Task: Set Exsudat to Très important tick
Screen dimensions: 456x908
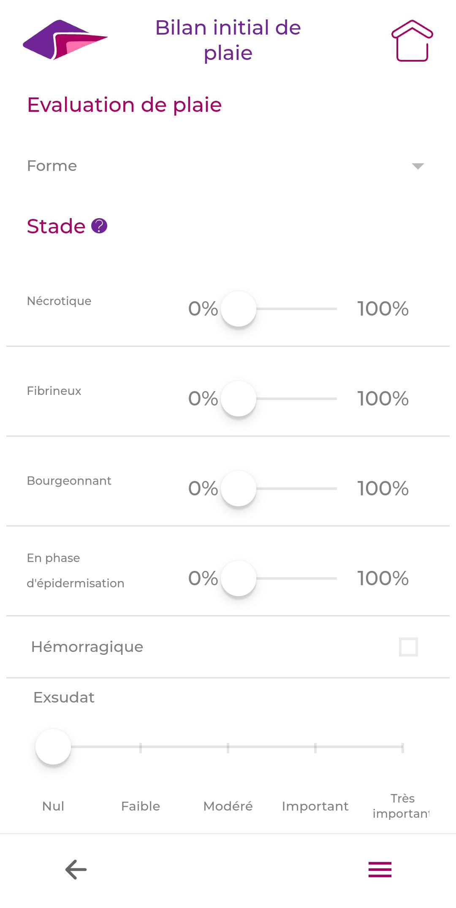Action: (x=402, y=747)
